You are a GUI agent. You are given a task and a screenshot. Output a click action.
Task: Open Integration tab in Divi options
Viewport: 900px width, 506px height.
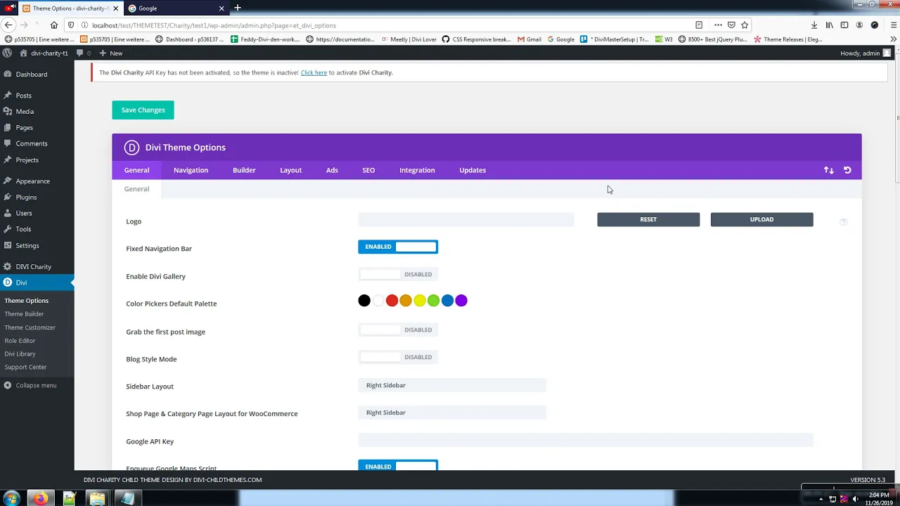[417, 170]
